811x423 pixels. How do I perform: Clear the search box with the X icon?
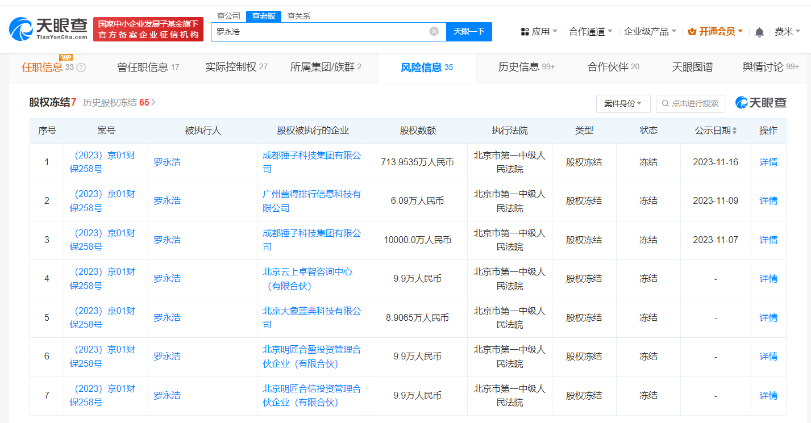[x=434, y=31]
